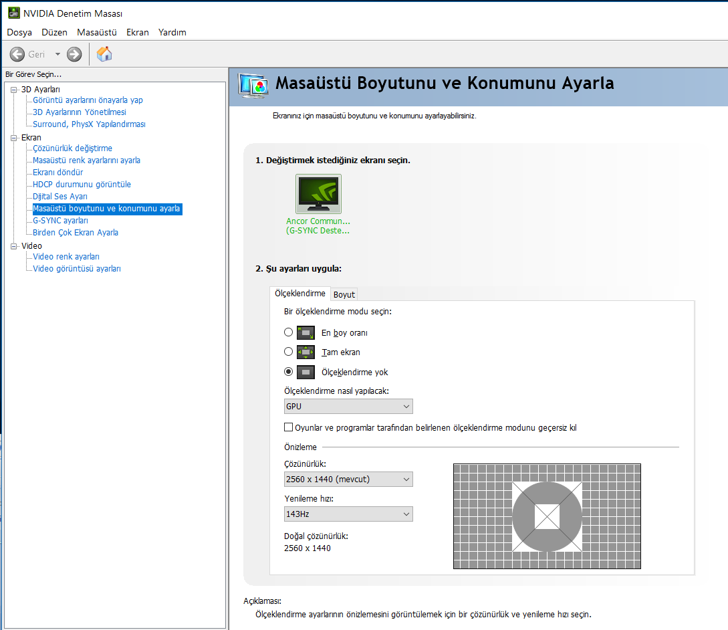Open the Düzen menu
This screenshot has height=630, width=728.
pyautogui.click(x=54, y=33)
